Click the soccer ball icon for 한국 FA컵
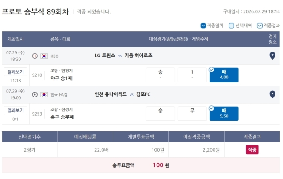The height and width of the screenshot is (179, 283). [x=35, y=95]
